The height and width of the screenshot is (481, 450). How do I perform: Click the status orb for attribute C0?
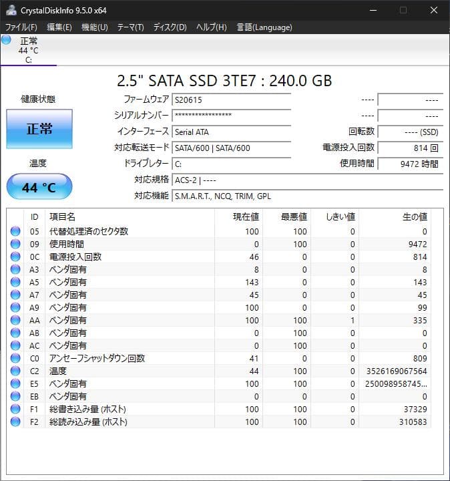click(15, 358)
